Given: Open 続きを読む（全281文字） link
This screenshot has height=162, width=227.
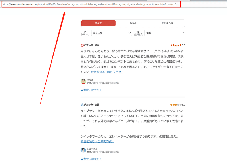Looking at the screenshot, I should (97, 141).
